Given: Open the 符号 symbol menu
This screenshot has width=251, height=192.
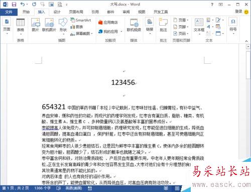Looking at the screenshot, I should [x=233, y=26].
